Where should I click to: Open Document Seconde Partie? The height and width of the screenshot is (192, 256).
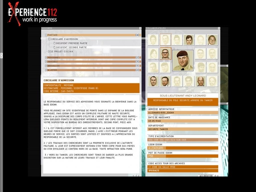71,47
